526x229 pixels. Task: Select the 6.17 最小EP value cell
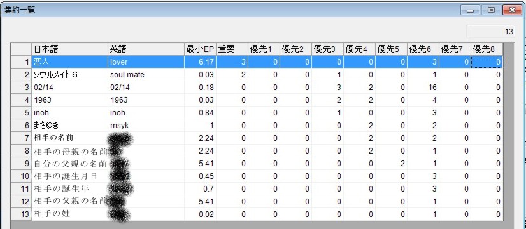click(x=200, y=62)
